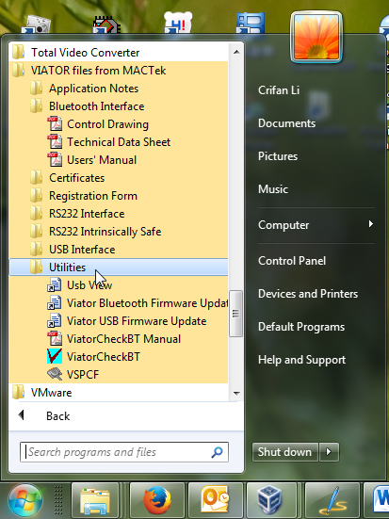Open Outlook from the taskbar
The height and width of the screenshot is (519, 389).
click(x=215, y=500)
